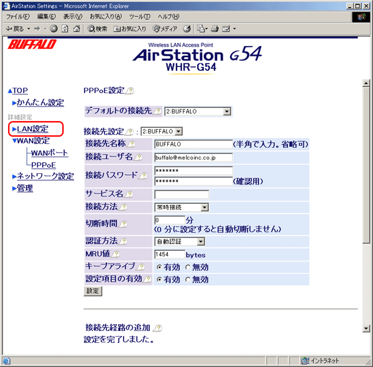Open the 接続先設定 2:BUFFALO dropdown
The height and width of the screenshot is (367, 373).
coord(162,131)
